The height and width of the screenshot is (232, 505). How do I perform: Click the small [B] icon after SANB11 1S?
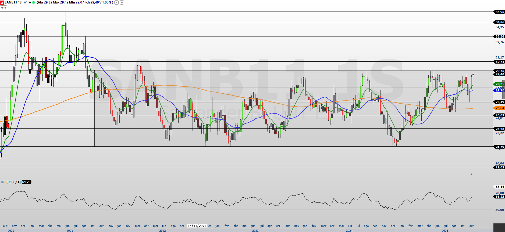pyautogui.click(x=25, y=2)
